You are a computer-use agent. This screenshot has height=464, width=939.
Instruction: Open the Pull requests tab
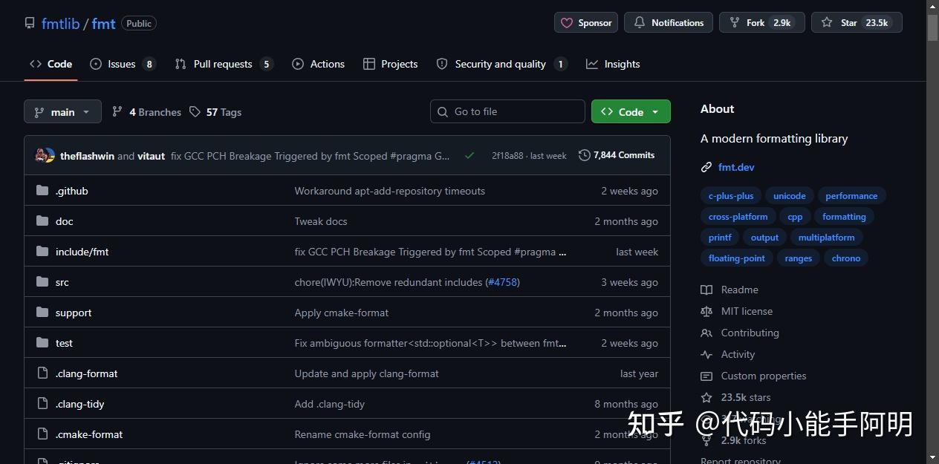(224, 64)
